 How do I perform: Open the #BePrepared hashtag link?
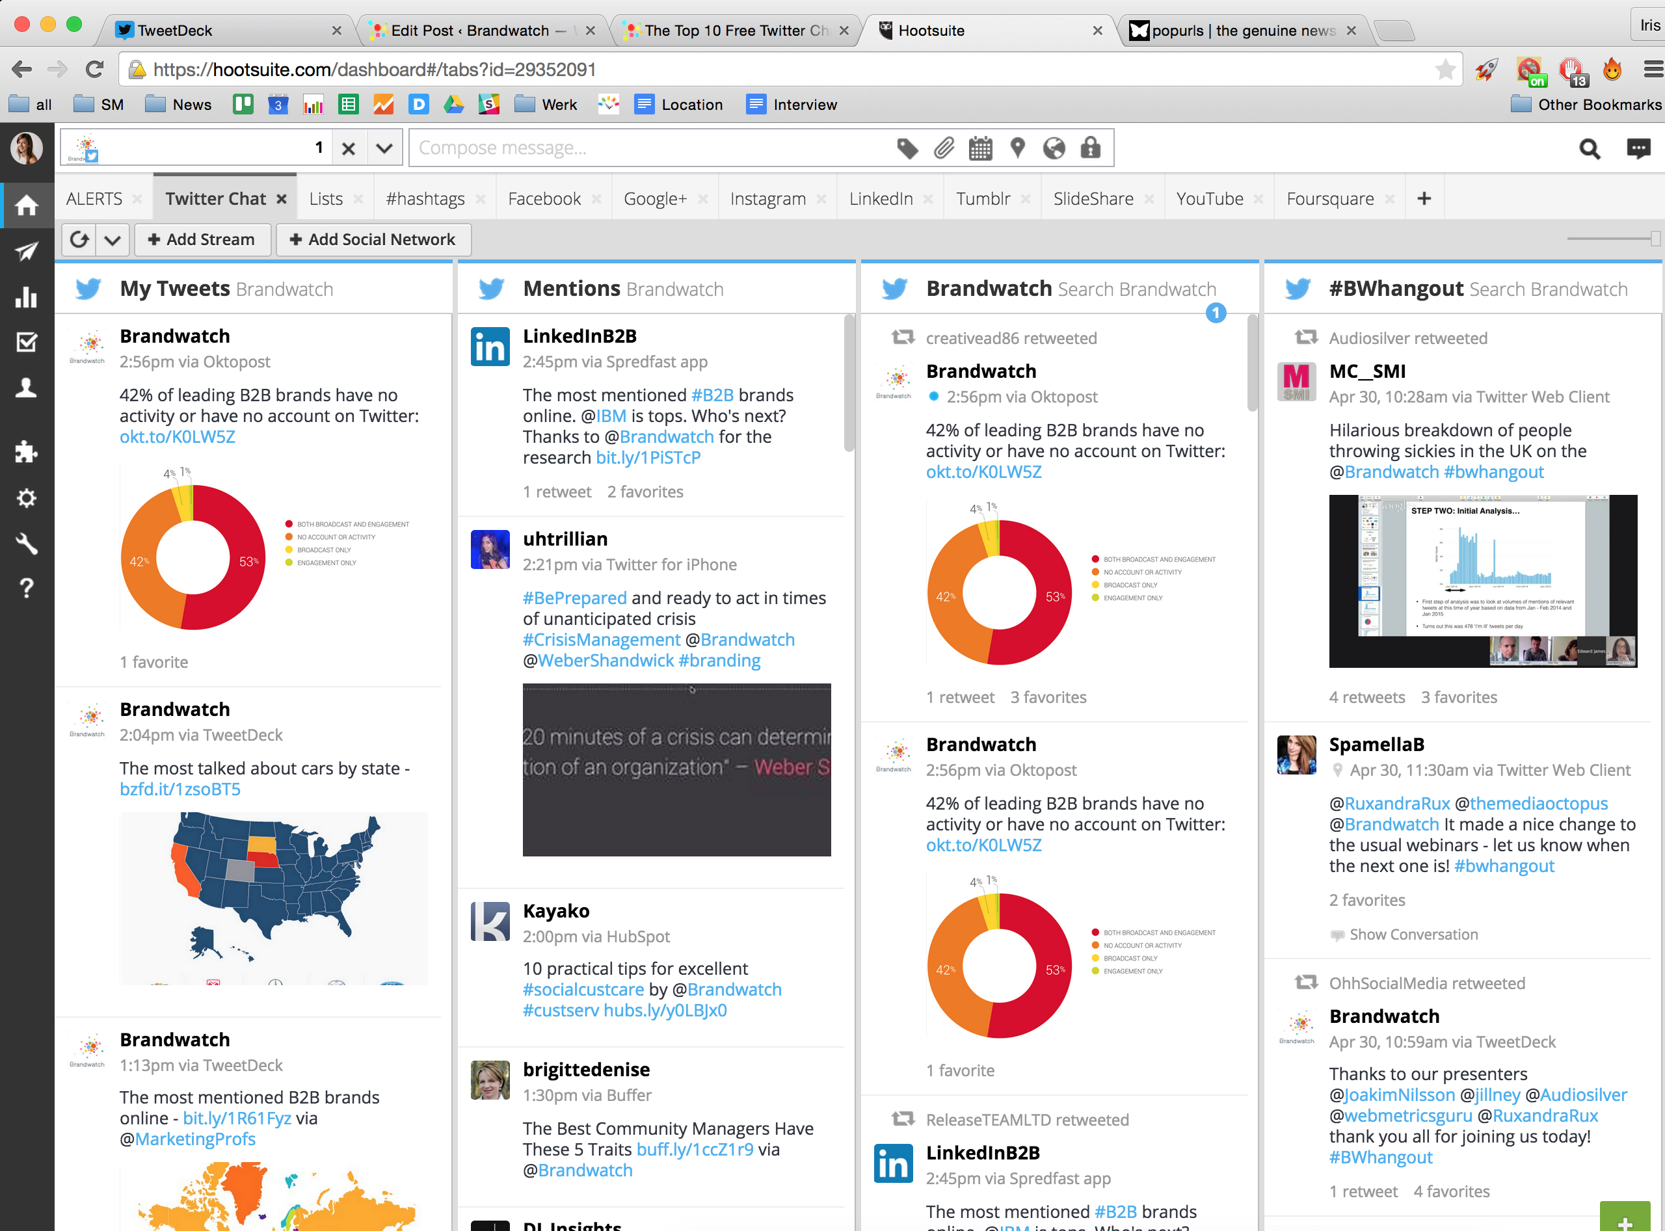(575, 598)
